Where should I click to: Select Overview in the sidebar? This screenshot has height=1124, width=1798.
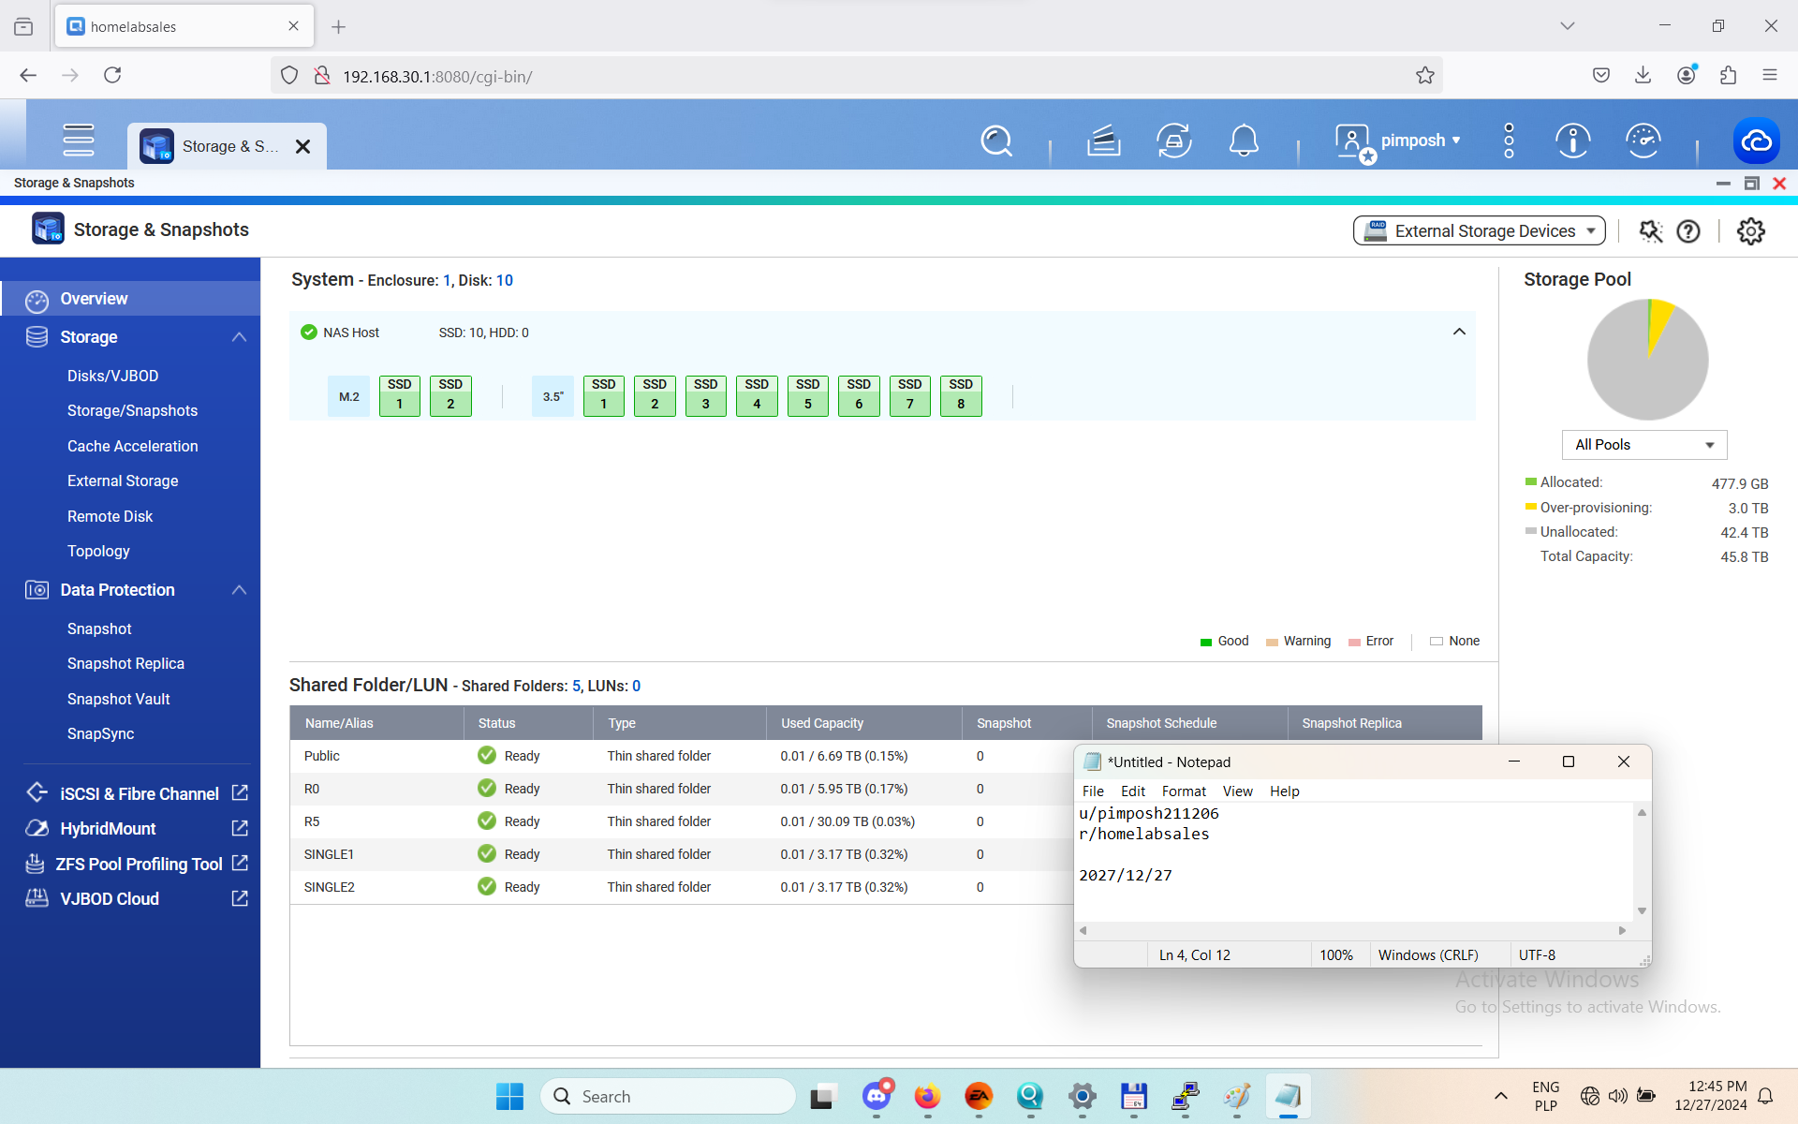130,299
